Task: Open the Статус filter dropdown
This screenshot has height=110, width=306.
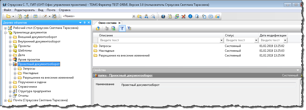Action: [x=256, y=40]
